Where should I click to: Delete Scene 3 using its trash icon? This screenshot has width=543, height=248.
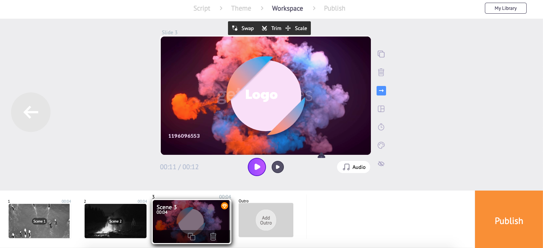[x=213, y=237]
